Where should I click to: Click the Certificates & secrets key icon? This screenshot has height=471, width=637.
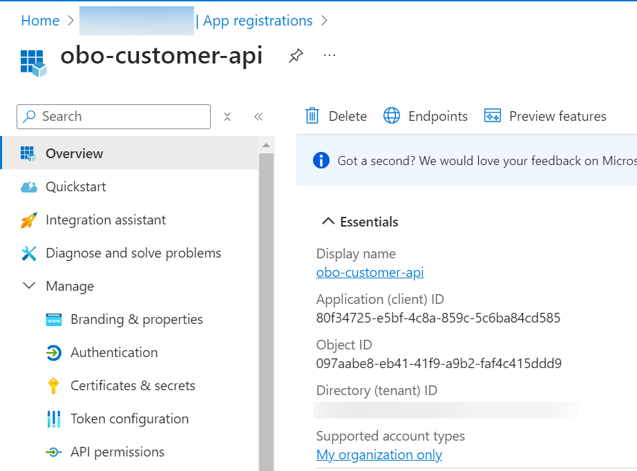53,386
